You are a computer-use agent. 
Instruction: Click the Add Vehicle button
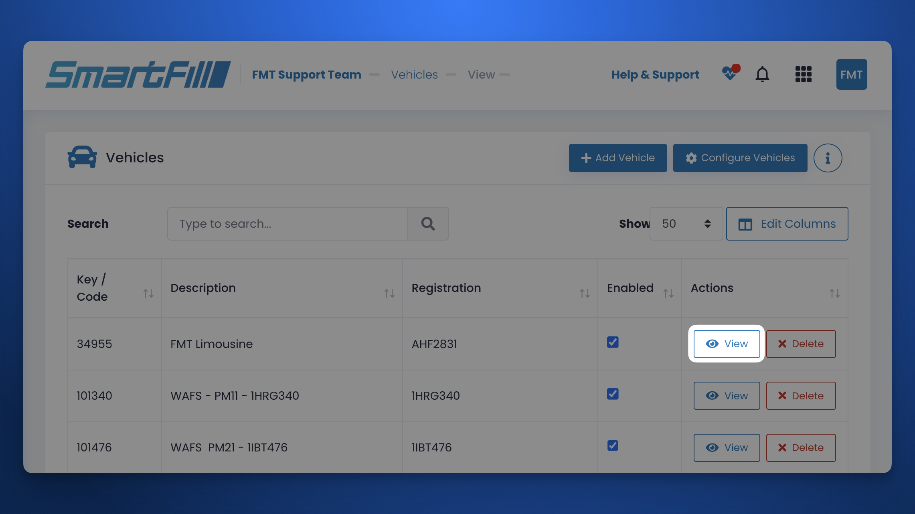tap(617, 158)
